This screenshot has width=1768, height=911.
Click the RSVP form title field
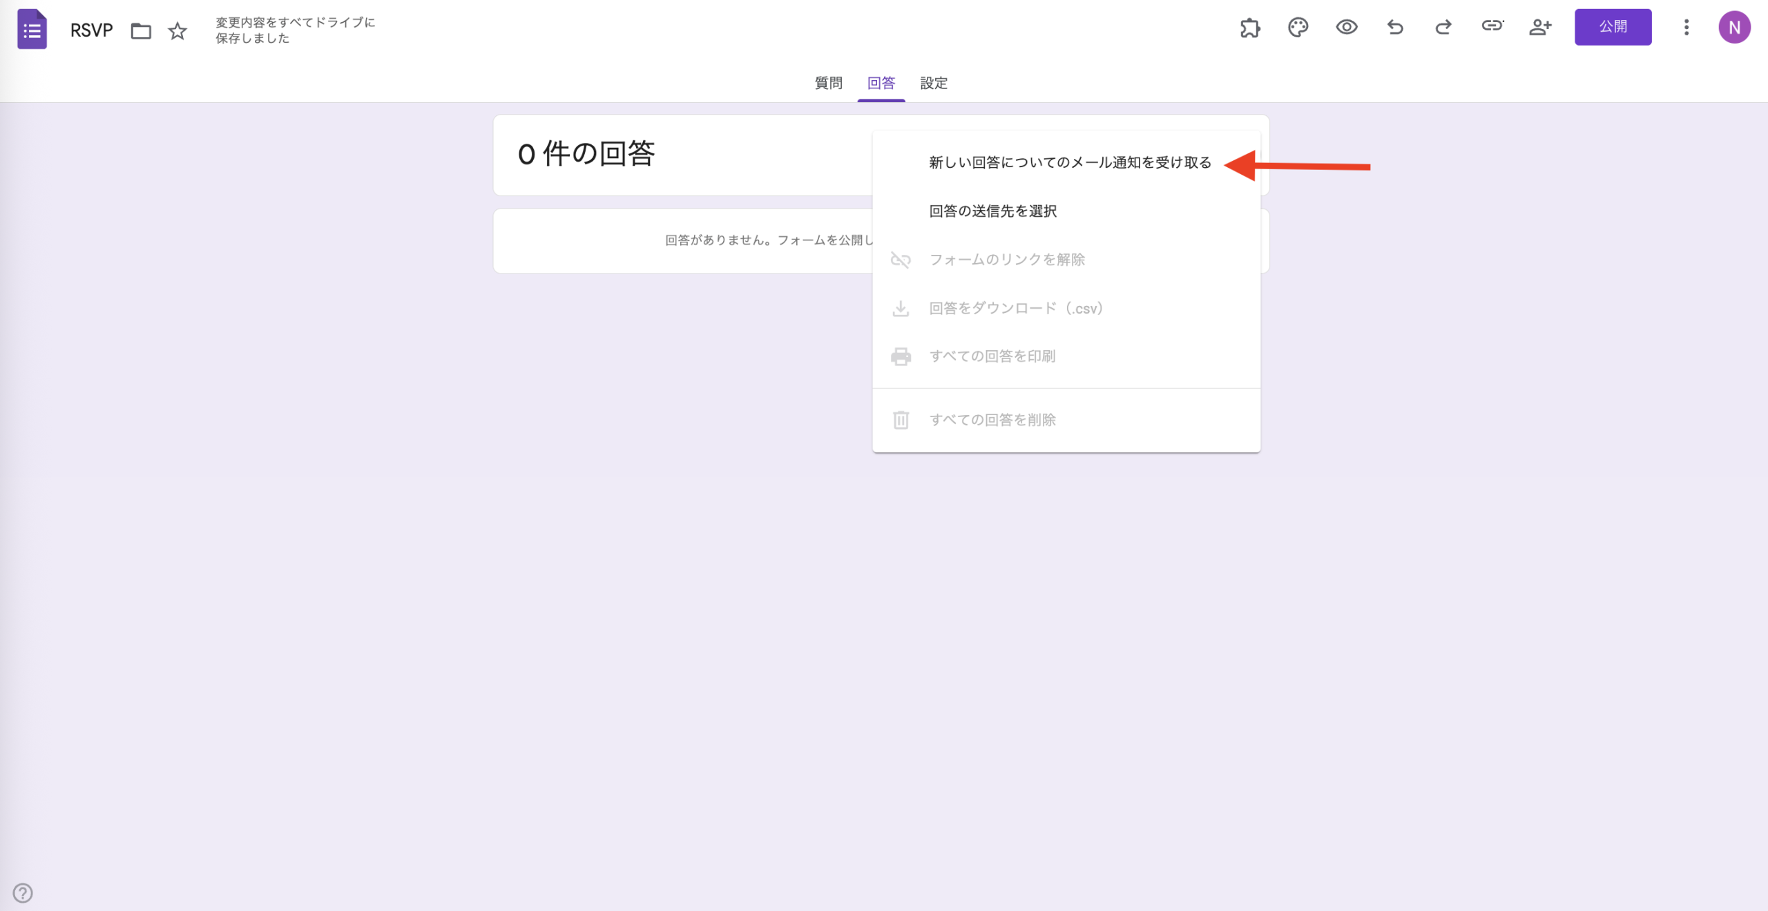(90, 30)
